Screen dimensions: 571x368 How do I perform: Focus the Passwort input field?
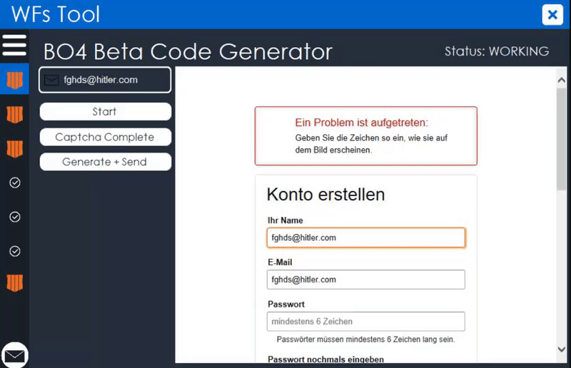point(366,322)
